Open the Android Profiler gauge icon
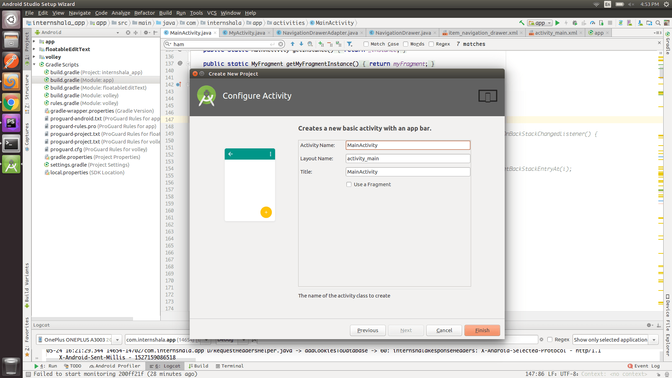 (592, 23)
